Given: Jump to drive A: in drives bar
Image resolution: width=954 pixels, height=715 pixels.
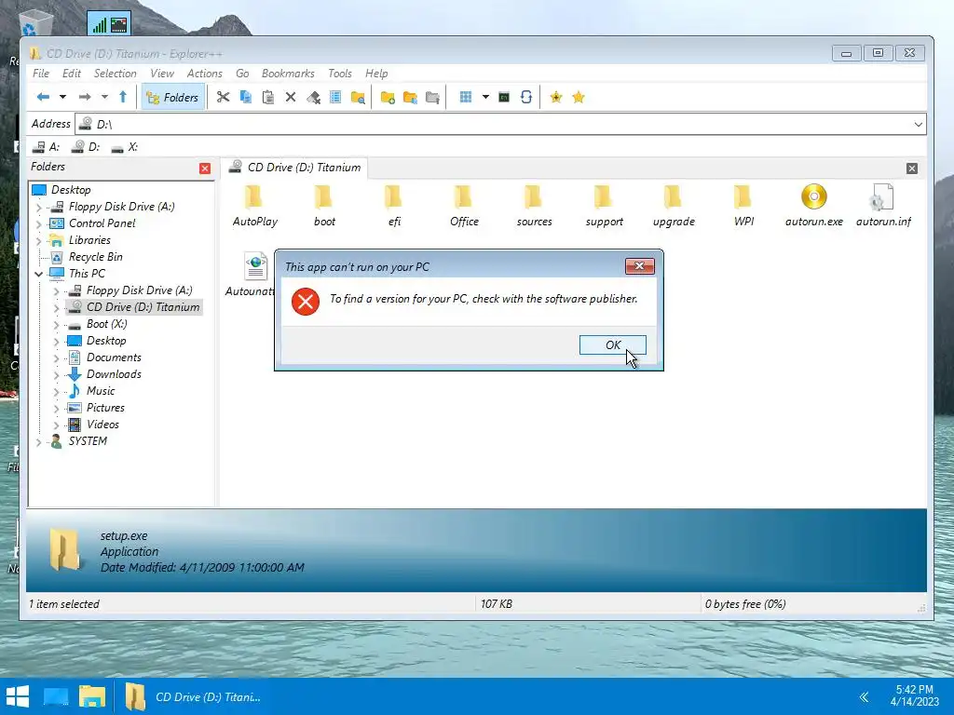Looking at the screenshot, I should (47, 147).
